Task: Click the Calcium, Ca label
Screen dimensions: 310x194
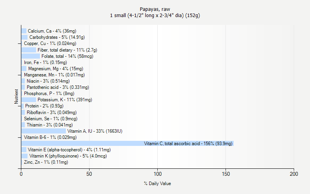Action: click(x=52, y=31)
